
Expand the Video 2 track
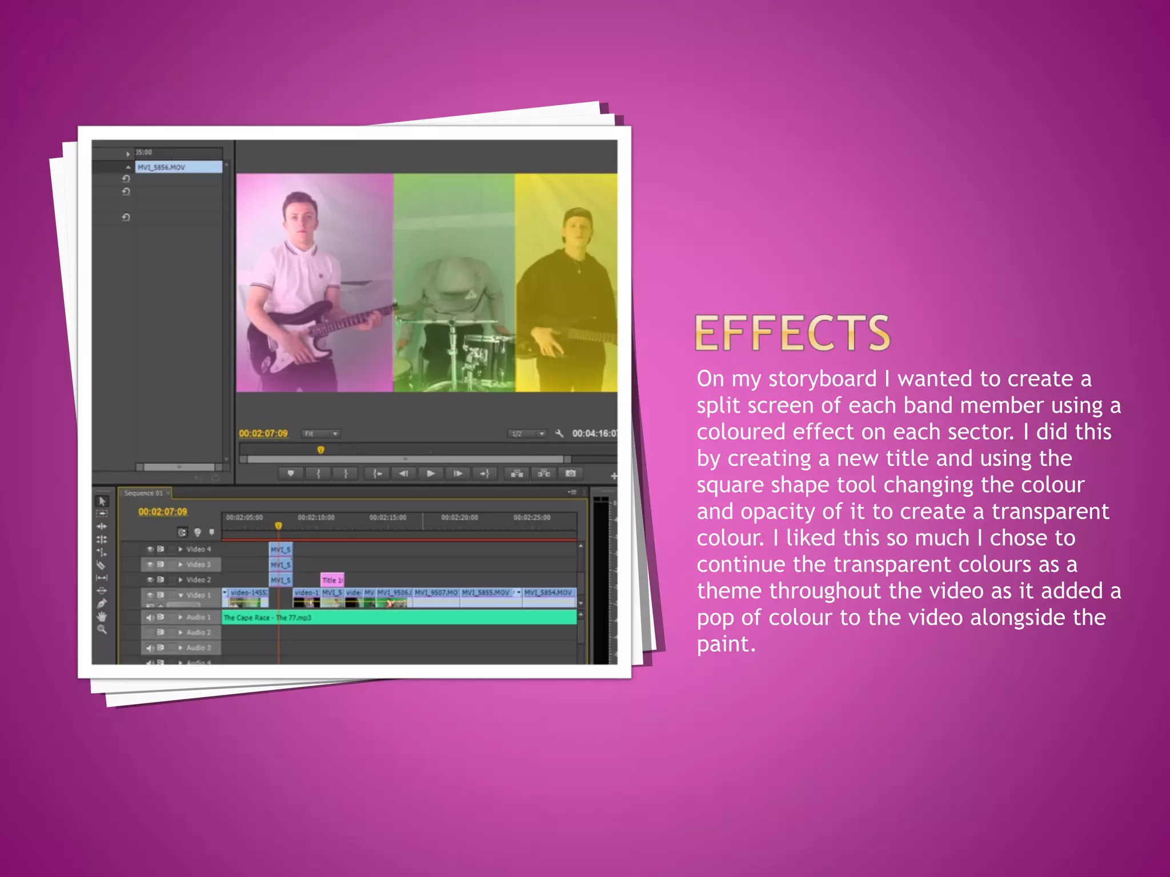click(x=181, y=580)
